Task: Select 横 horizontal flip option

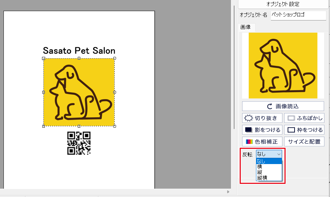Action: [x=269, y=167]
